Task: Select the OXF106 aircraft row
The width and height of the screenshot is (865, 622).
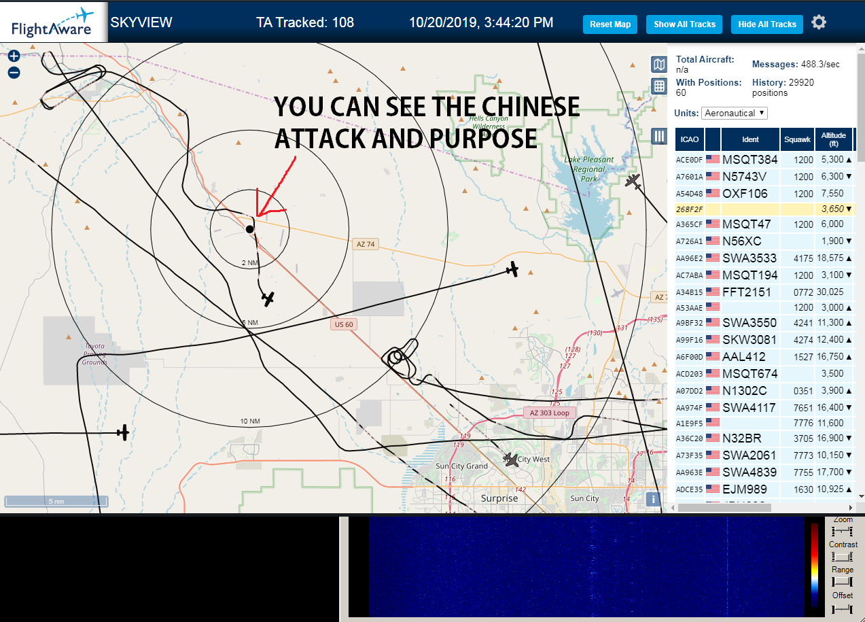Action: (x=764, y=193)
